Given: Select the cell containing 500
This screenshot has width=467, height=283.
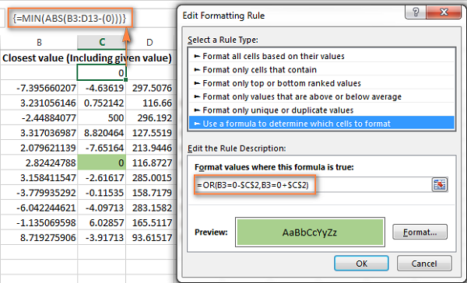Looking at the screenshot, I should (x=101, y=118).
